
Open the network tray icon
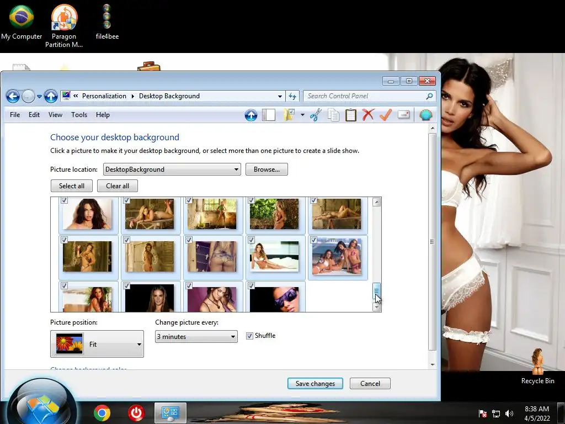(x=496, y=414)
